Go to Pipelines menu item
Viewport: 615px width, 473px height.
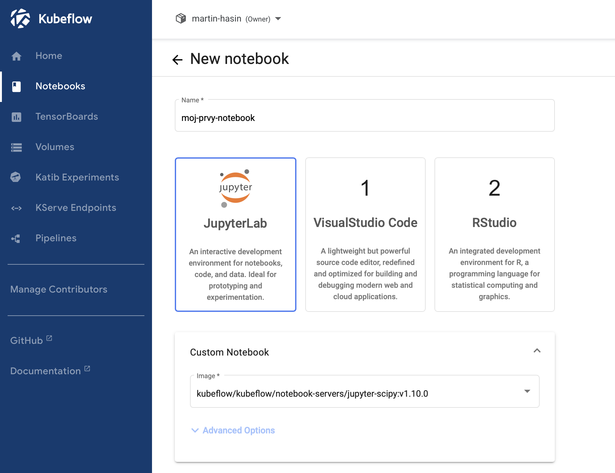56,238
